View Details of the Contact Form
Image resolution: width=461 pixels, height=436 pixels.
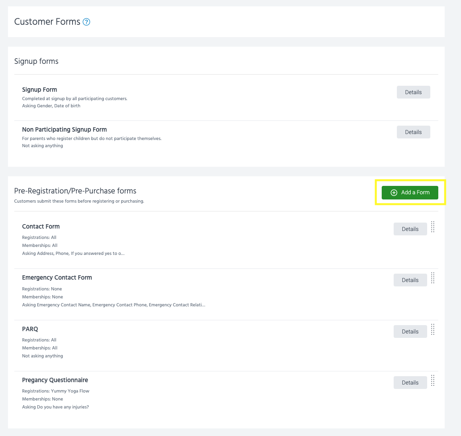coord(410,229)
